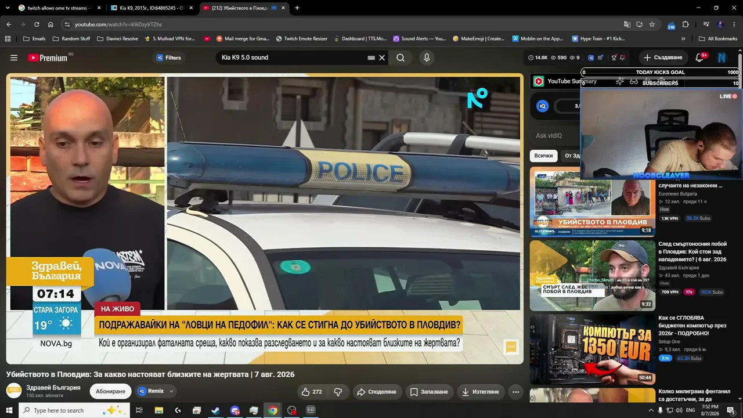Go to YouTube Premium home logo
Viewport: 743px width, 418px height.
[x=48, y=57]
